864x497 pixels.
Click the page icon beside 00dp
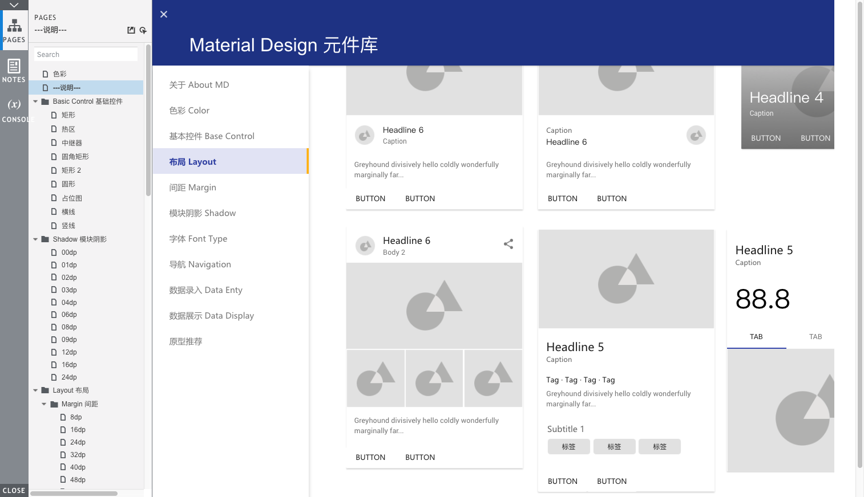pyautogui.click(x=54, y=252)
